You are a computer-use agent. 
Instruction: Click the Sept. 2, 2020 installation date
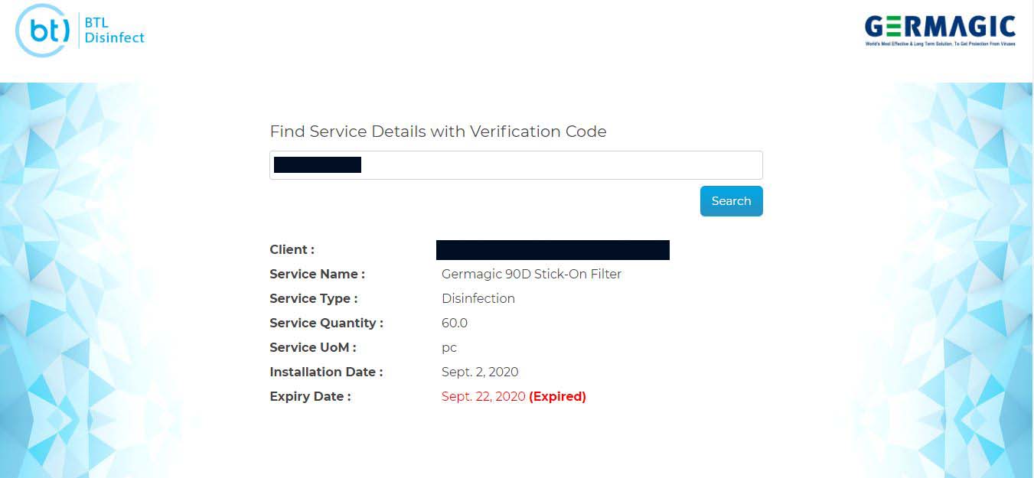coord(480,372)
